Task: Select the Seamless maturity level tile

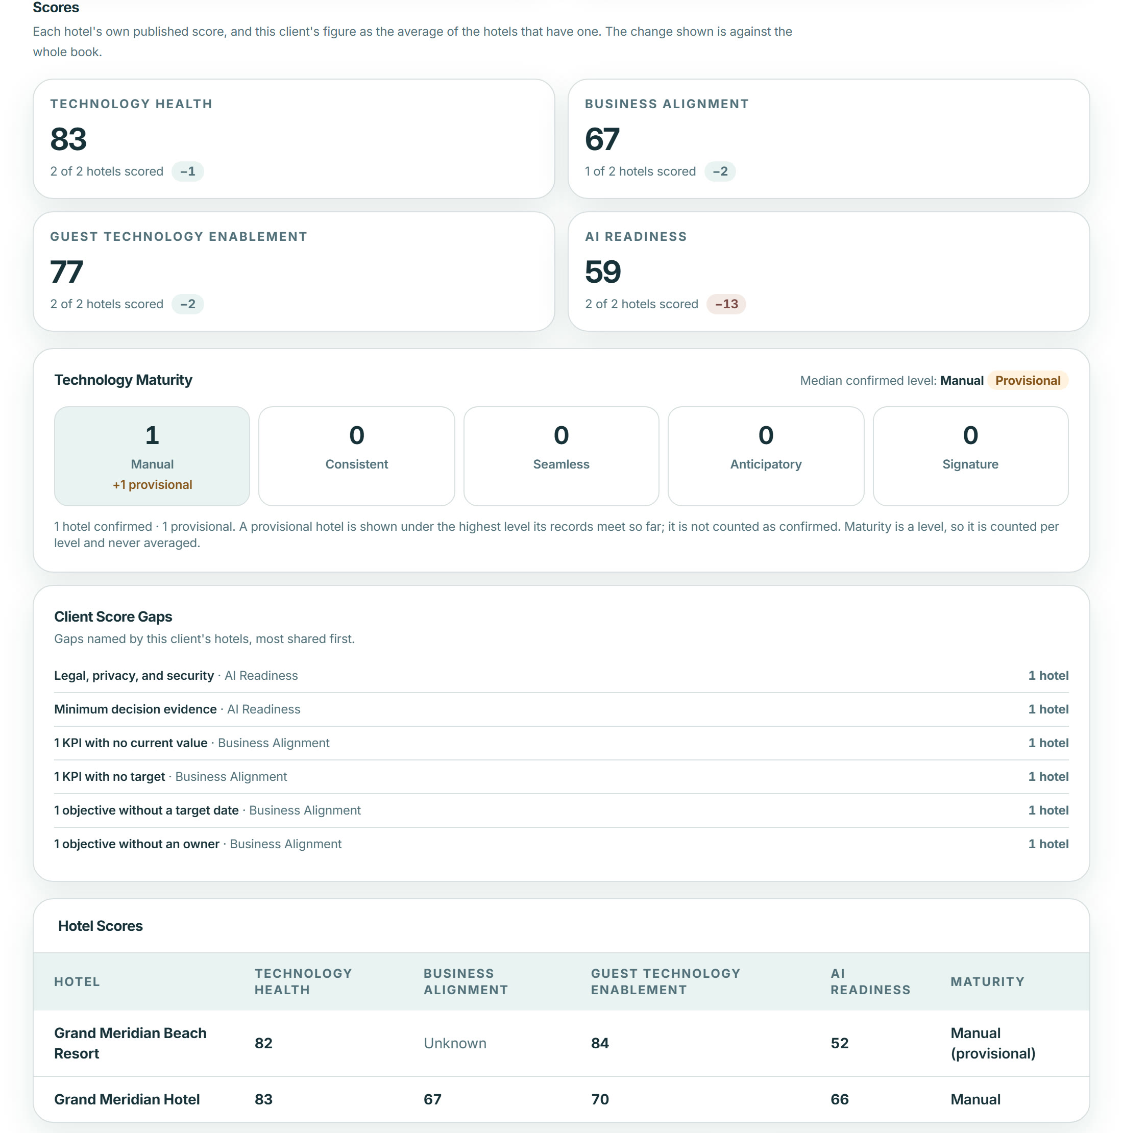Action: [561, 456]
